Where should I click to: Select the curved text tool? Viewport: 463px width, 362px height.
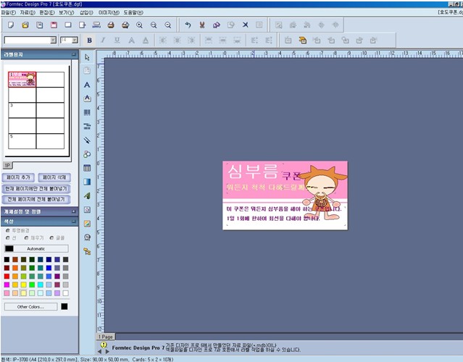click(87, 98)
